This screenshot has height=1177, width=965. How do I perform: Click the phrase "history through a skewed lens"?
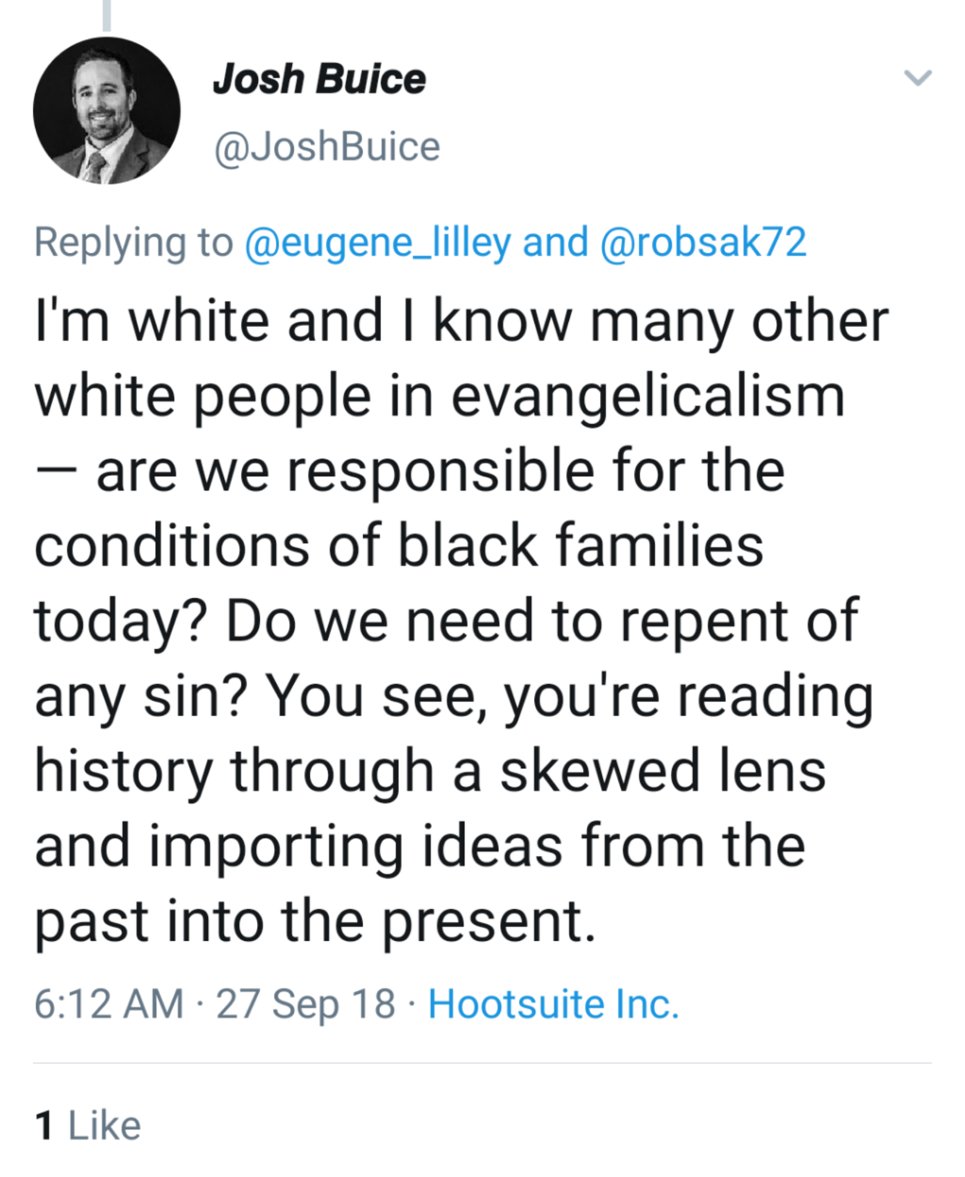pyautogui.click(x=430, y=771)
